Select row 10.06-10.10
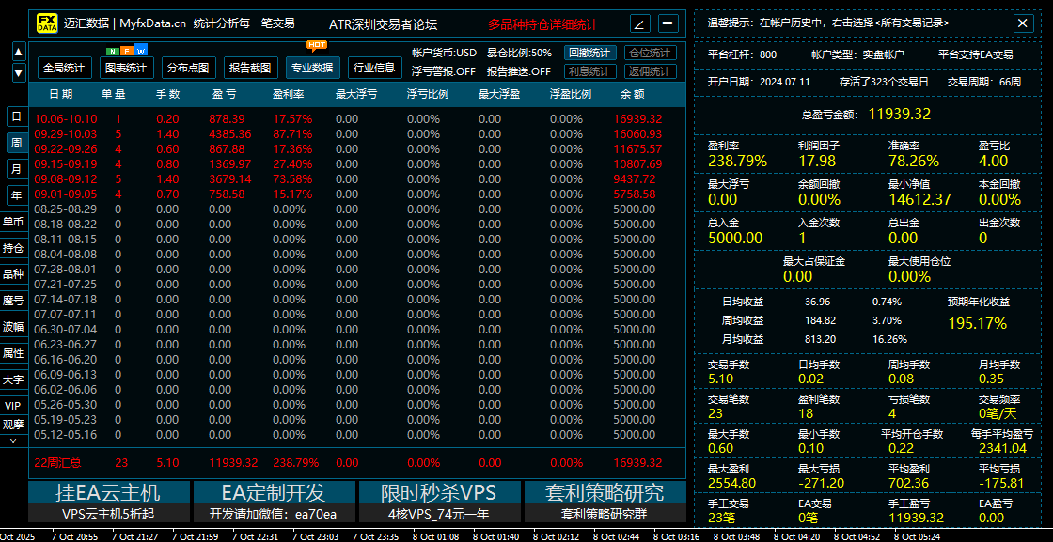 356,118
